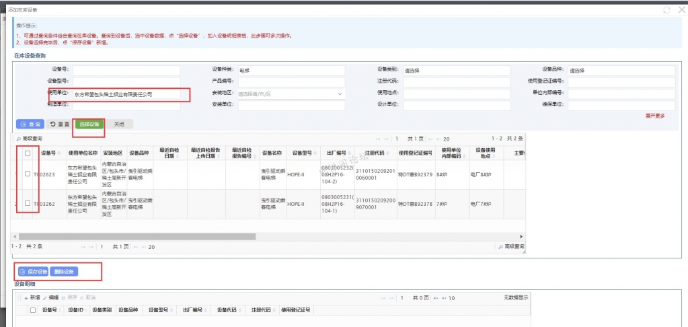Click the green 选择设备 button
Viewport: 688px width, 327px height.
click(89, 124)
